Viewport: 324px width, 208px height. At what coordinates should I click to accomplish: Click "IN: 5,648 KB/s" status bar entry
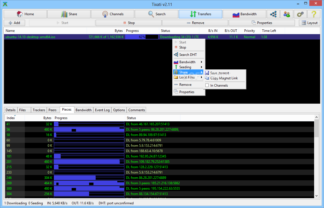(x=57, y=203)
